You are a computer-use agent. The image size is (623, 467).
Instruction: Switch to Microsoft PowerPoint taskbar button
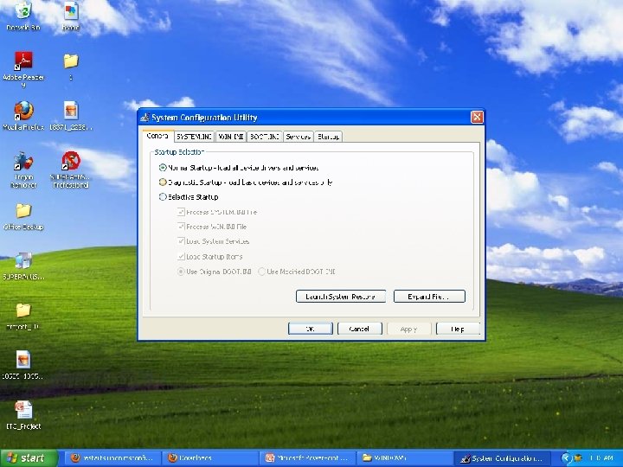[x=308, y=458]
